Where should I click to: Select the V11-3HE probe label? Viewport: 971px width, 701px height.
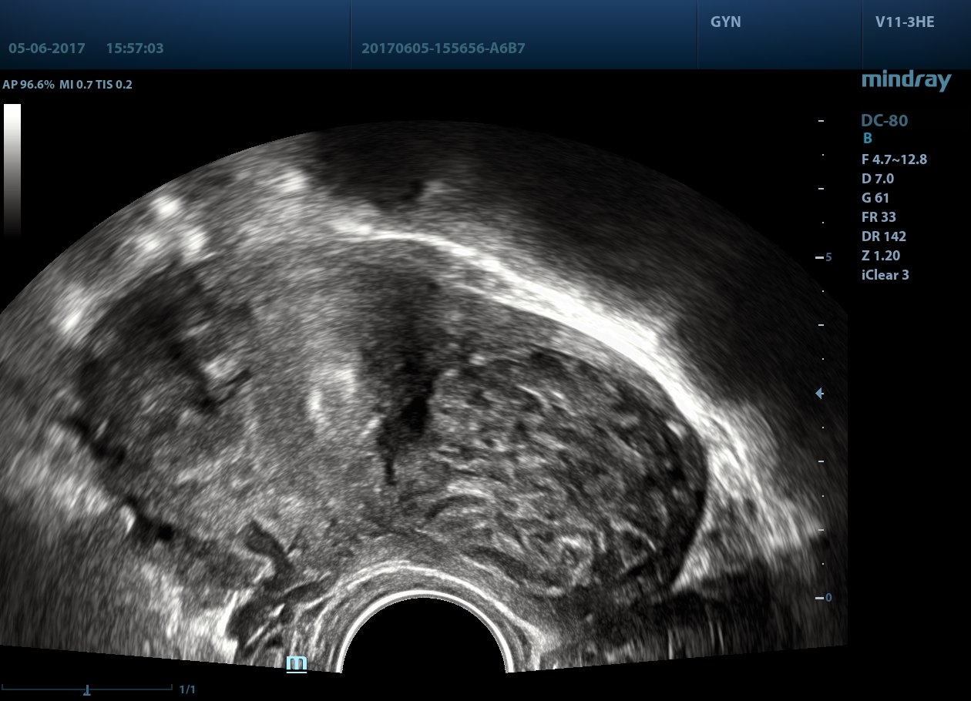click(905, 22)
